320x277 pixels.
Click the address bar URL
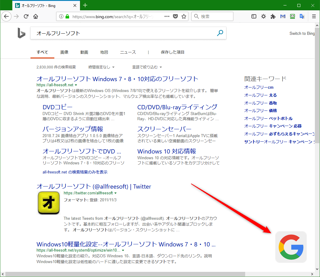pyautogui.click(x=113, y=17)
